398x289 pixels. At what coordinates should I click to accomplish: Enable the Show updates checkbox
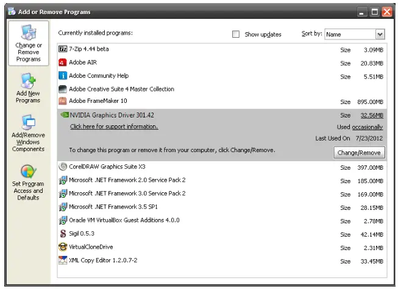pyautogui.click(x=236, y=35)
